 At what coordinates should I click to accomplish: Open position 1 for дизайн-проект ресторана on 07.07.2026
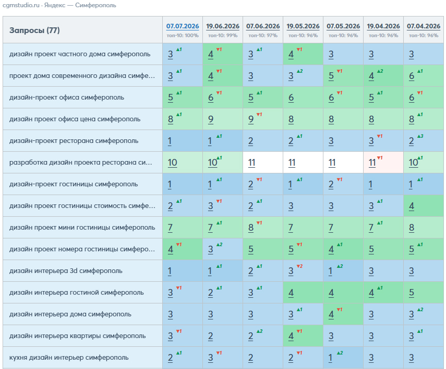(169, 141)
